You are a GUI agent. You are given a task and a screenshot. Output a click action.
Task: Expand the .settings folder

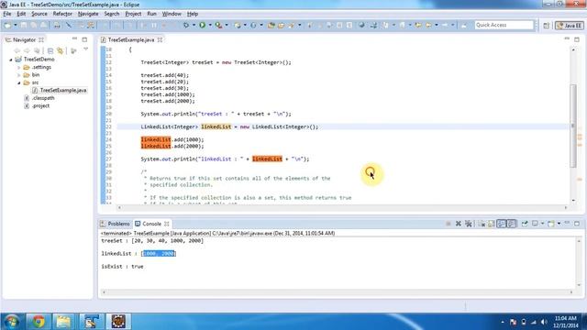pos(18,67)
